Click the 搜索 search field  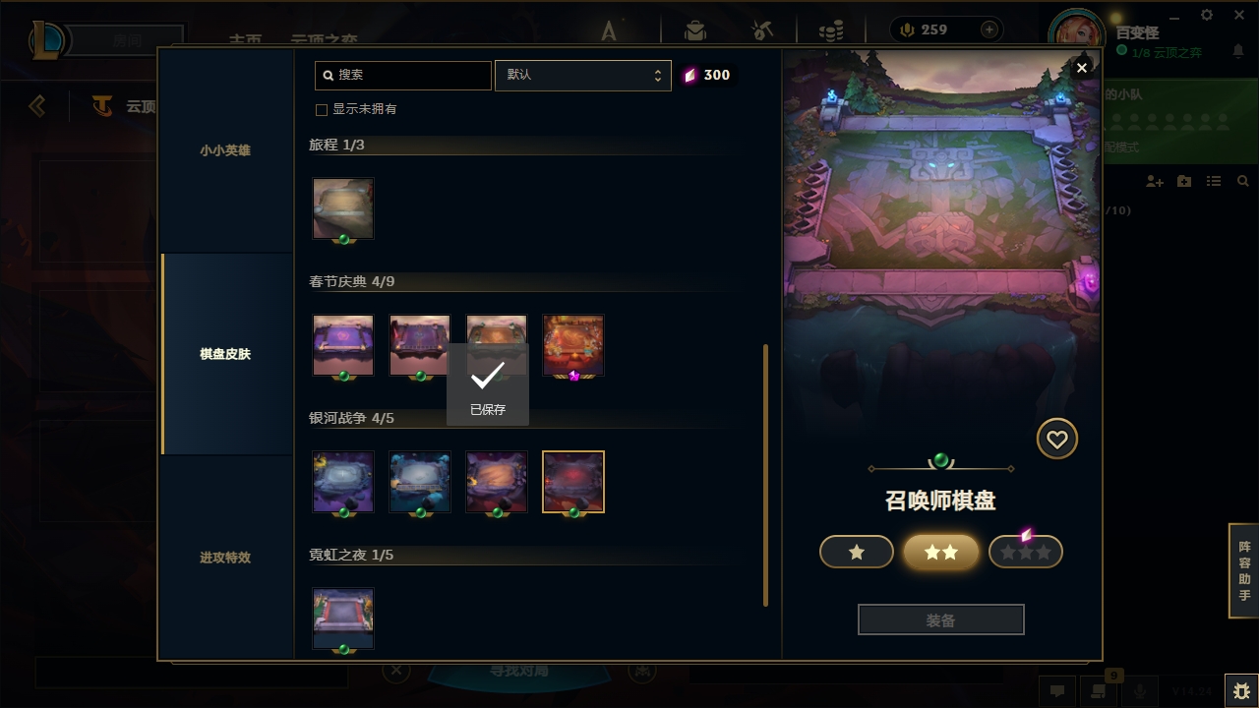coord(403,76)
